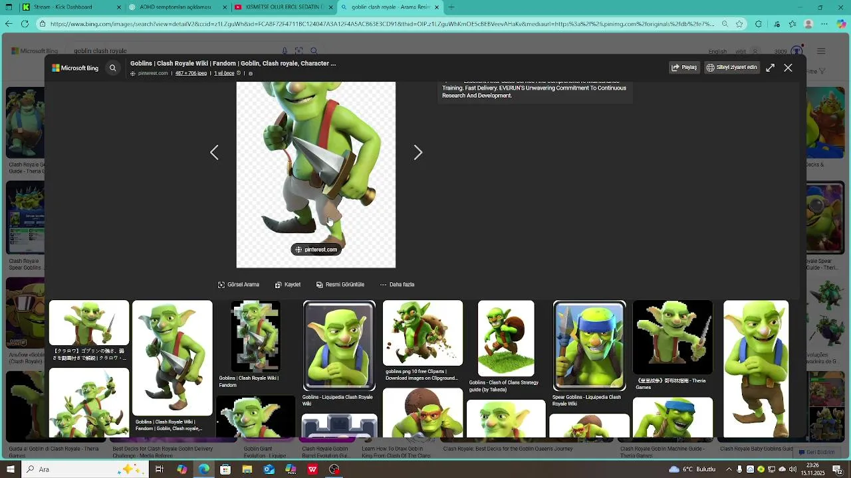Click Geri Bildirim feedback button

tap(817, 452)
